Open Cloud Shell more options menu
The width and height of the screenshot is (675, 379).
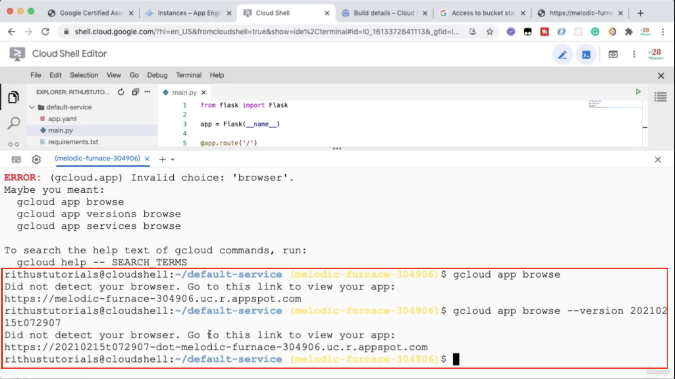pyautogui.click(x=634, y=54)
